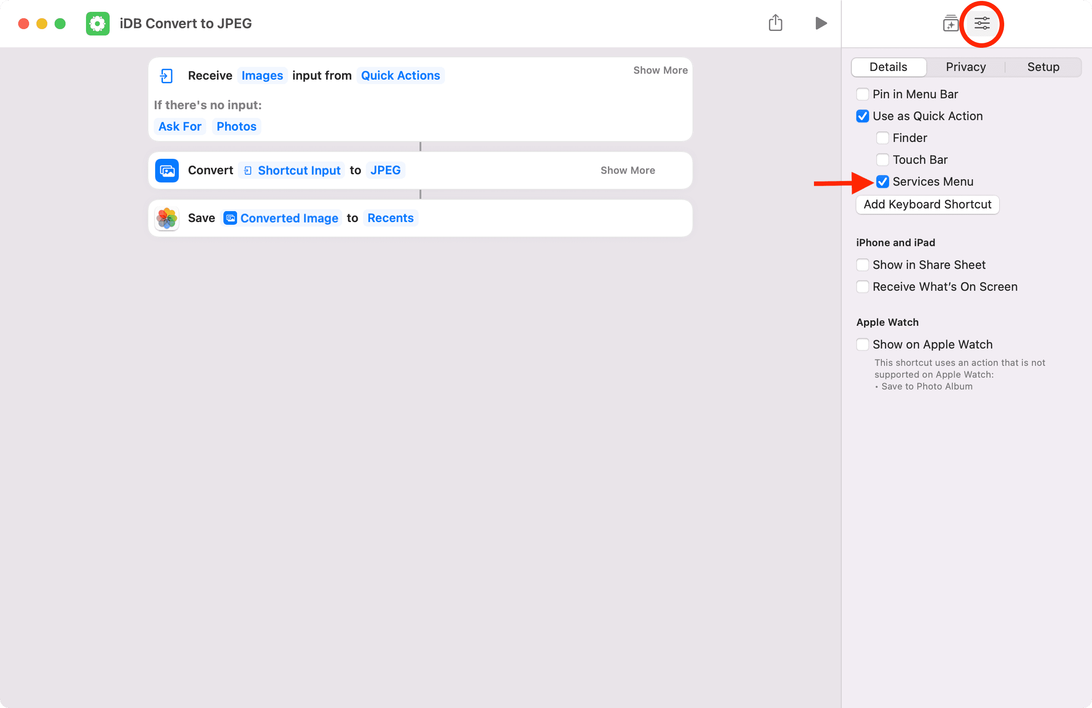This screenshot has width=1092, height=708.
Task: Click the Convert to JPEG step icon
Action: pyautogui.click(x=168, y=170)
